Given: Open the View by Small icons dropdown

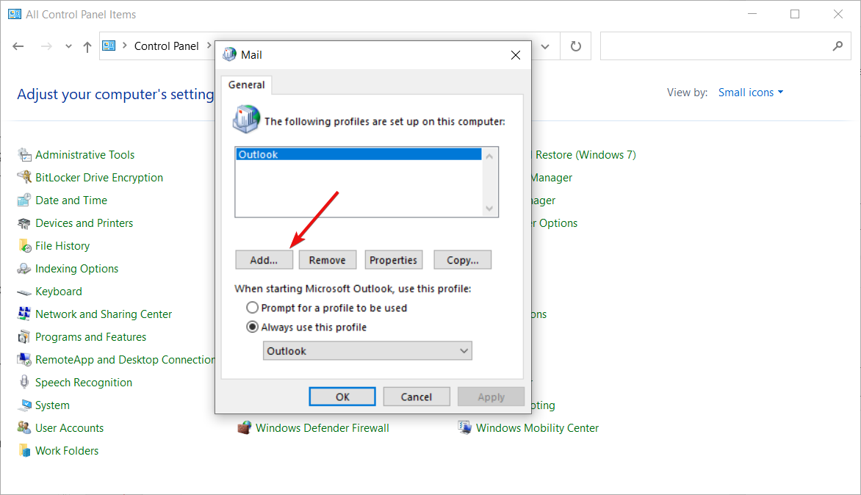Looking at the screenshot, I should [751, 93].
